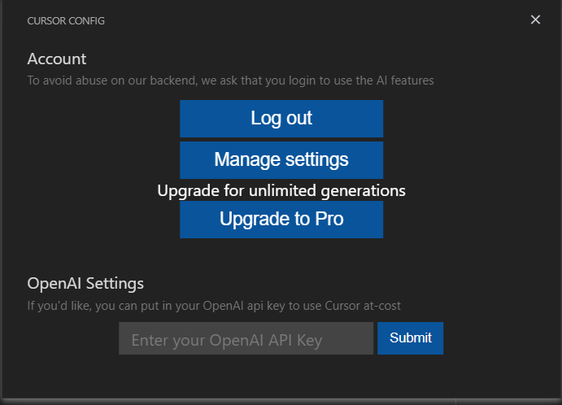The width and height of the screenshot is (562, 405).
Task: Click the 'To avoid abuse on our backend' description
Action: [230, 81]
